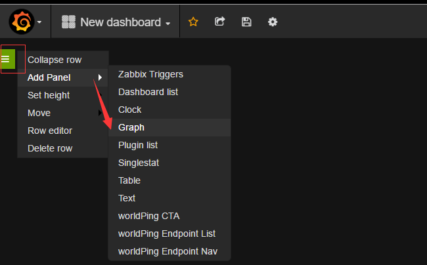Add a Clock panel
This screenshot has height=265, width=427.
[169, 110]
